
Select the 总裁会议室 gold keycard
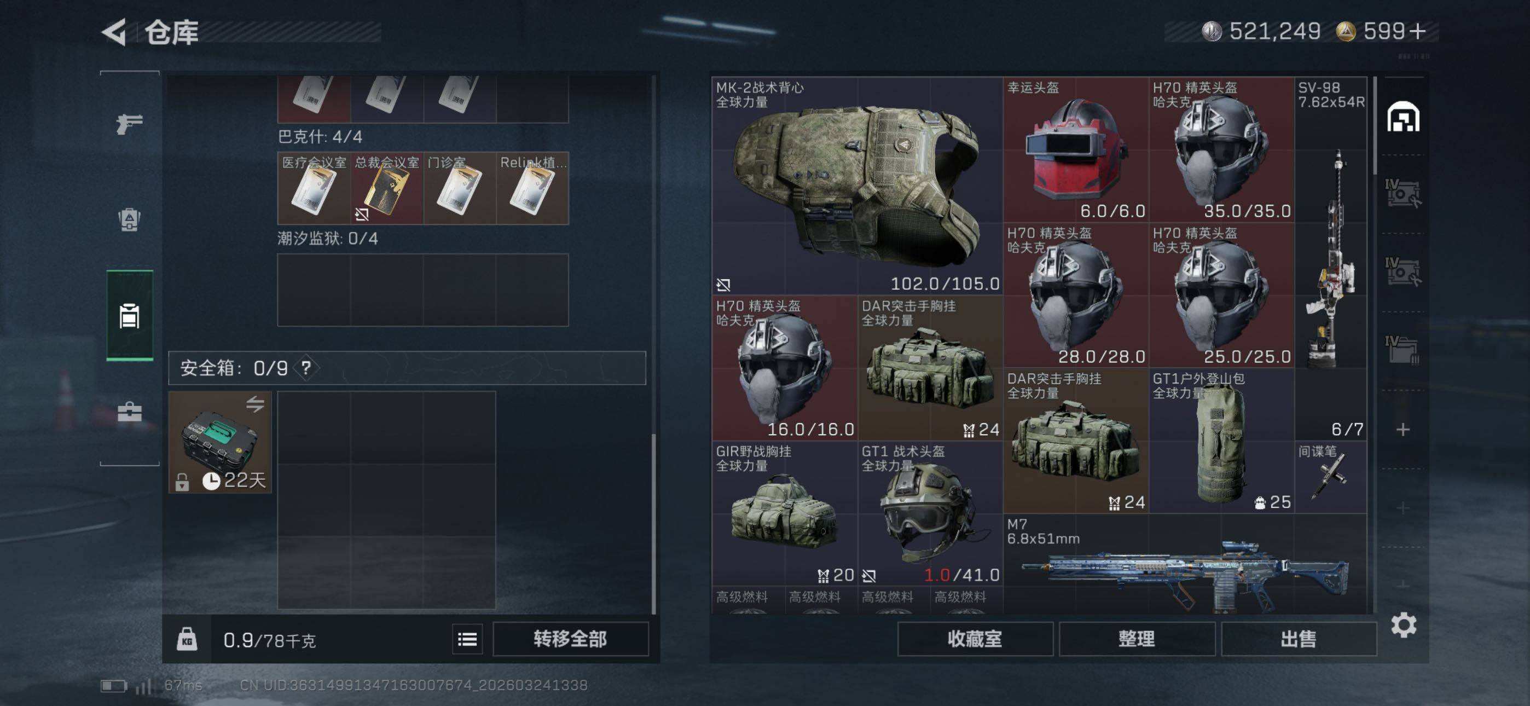387,188
